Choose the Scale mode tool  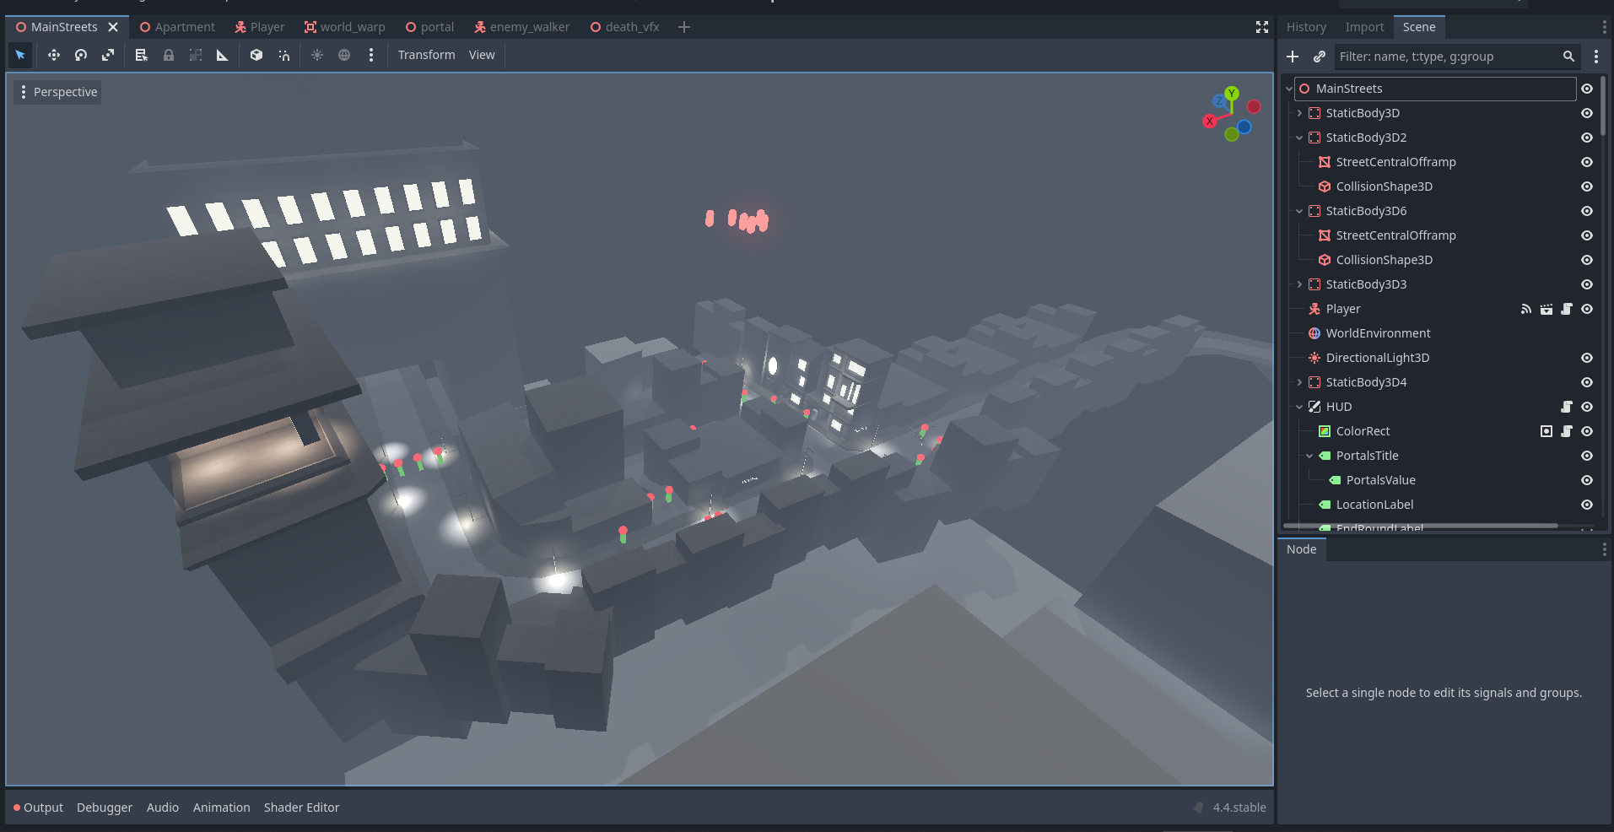point(108,55)
